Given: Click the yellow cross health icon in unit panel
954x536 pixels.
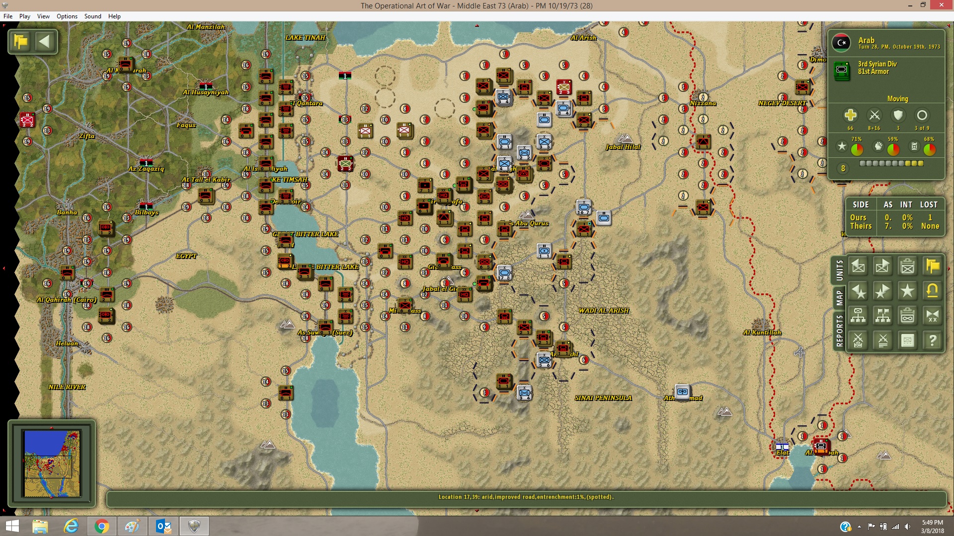Looking at the screenshot, I should (x=850, y=115).
